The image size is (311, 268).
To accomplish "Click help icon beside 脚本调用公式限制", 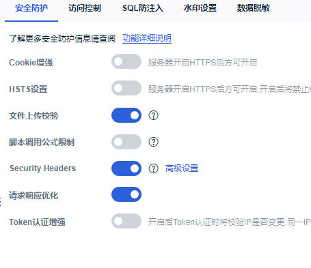I will (x=153, y=142).
